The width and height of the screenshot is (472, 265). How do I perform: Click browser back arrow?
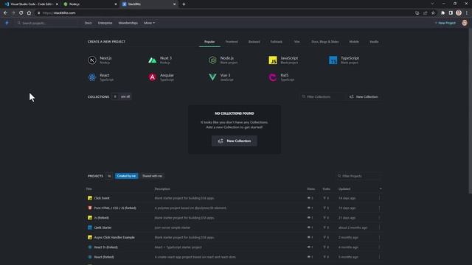[5, 13]
